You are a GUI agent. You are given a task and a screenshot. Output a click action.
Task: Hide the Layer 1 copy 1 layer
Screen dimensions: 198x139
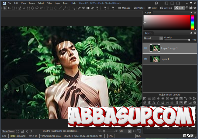(145, 48)
